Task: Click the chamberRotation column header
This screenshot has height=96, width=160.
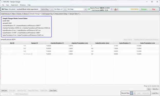Action: pyautogui.click(x=57, y=43)
